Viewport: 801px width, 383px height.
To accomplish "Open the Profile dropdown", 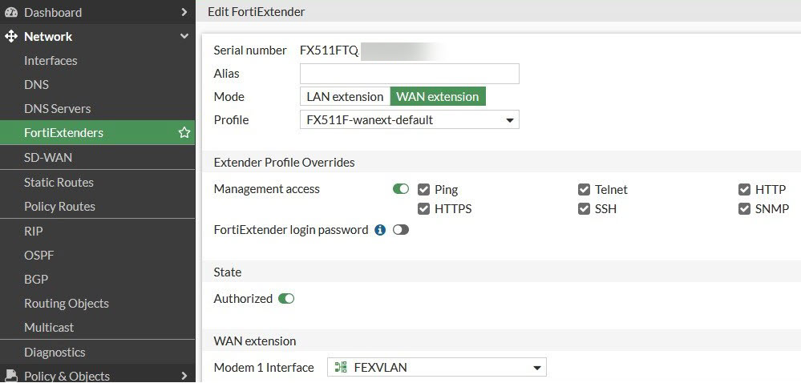I will (x=409, y=120).
